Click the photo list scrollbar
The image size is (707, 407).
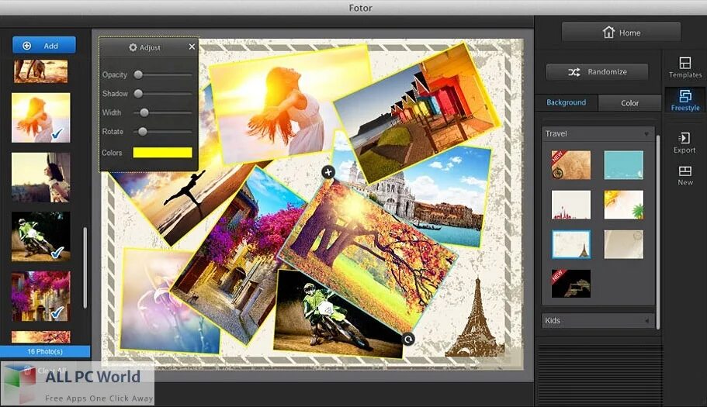(x=85, y=268)
